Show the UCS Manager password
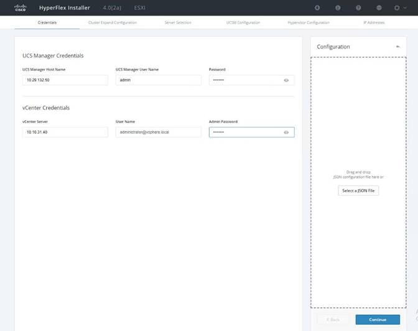This screenshot has width=418, height=331. pos(286,80)
